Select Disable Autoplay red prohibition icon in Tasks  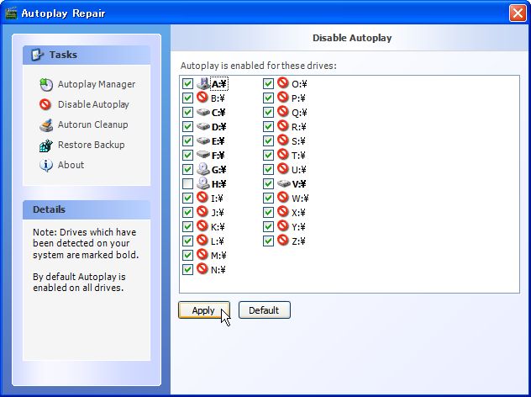(45, 104)
